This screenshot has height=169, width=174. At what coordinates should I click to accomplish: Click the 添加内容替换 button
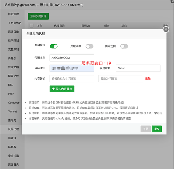[x=62, y=89]
